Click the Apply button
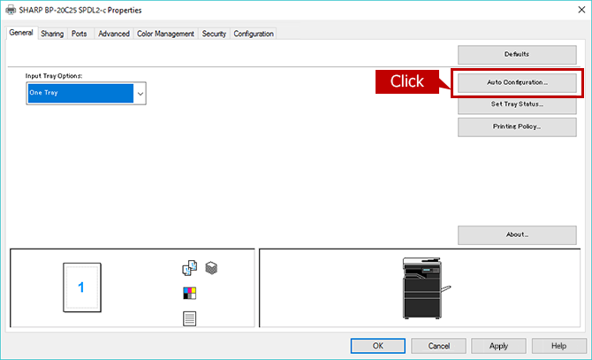The image size is (592, 360). (x=498, y=346)
